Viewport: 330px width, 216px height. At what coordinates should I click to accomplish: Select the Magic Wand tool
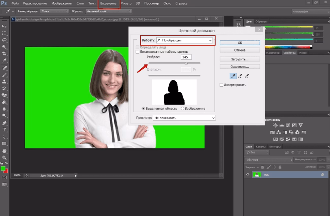click(x=4, y=47)
